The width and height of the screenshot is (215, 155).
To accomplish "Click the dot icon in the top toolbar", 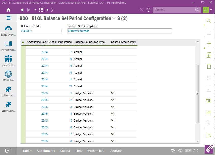I will pos(47,10).
